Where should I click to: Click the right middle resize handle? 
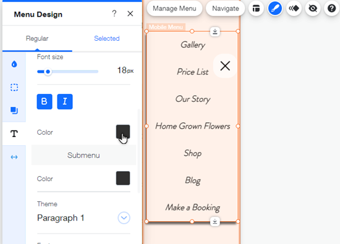click(x=238, y=126)
